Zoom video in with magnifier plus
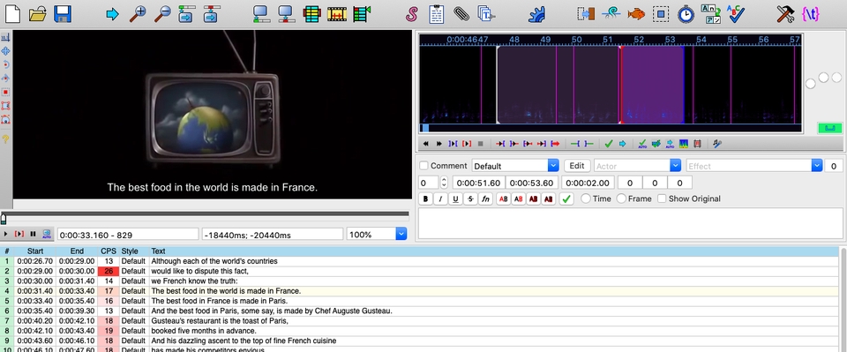The image size is (847, 352). [x=138, y=13]
